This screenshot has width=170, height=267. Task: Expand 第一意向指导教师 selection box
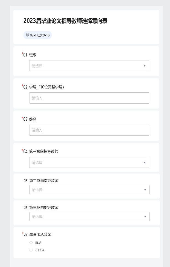[x=89, y=163]
